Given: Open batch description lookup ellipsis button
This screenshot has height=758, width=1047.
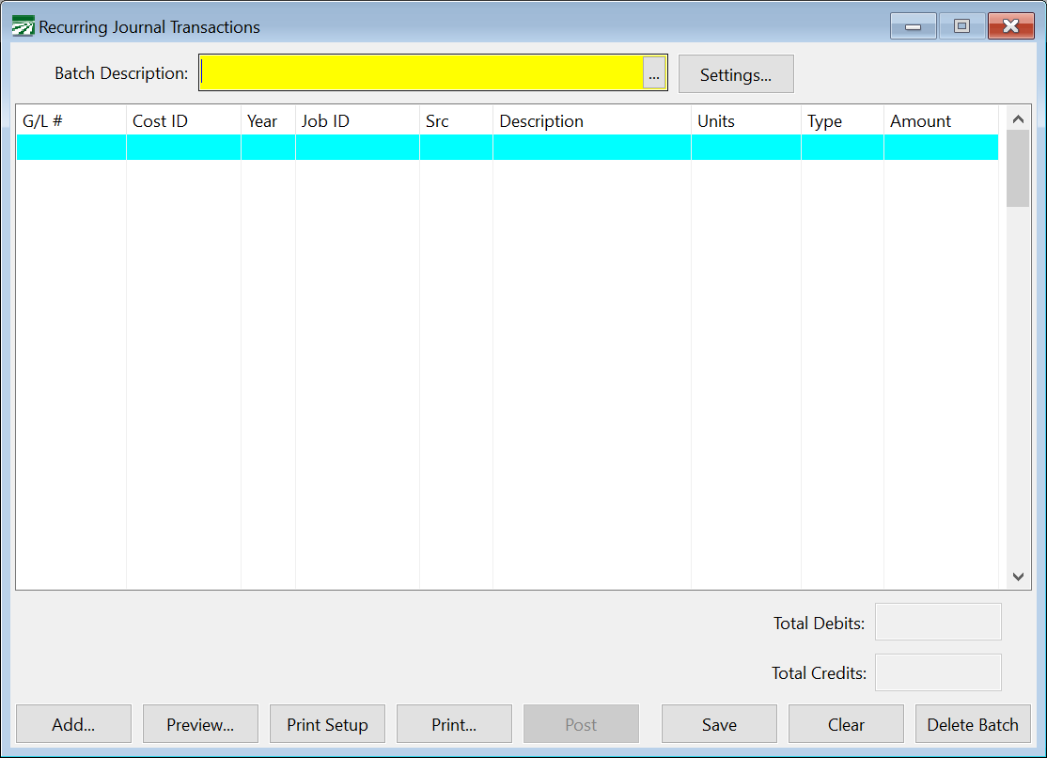Looking at the screenshot, I should [x=654, y=73].
